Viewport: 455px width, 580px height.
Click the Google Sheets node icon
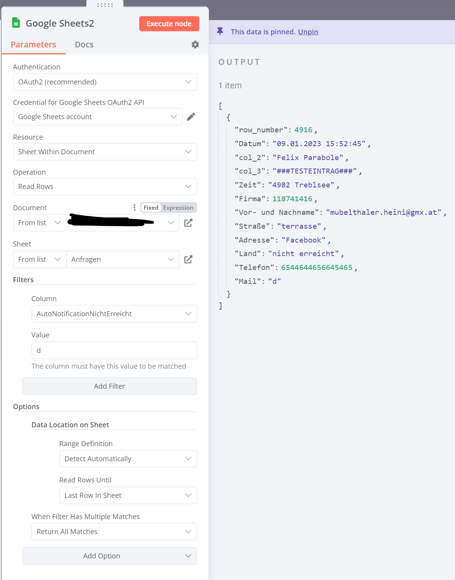(x=16, y=23)
